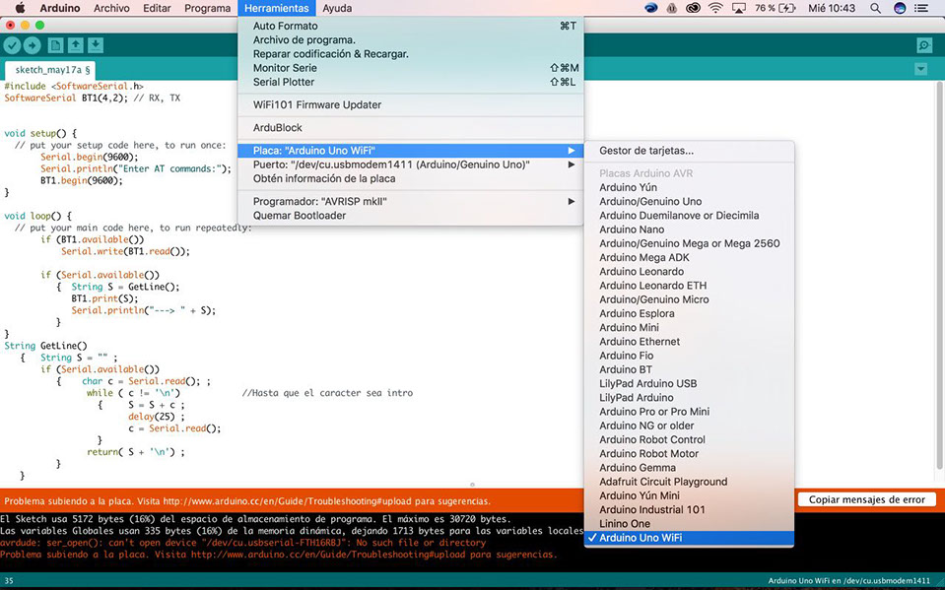The height and width of the screenshot is (590, 945).
Task: Select Arduino Duemilanove or Diecimila board
Action: point(689,215)
